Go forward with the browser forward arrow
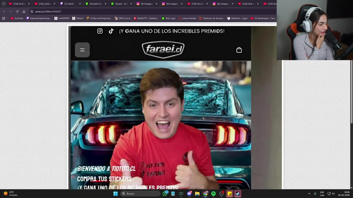Viewport: 353px width, 198px height. pyautogui.click(x=10, y=12)
